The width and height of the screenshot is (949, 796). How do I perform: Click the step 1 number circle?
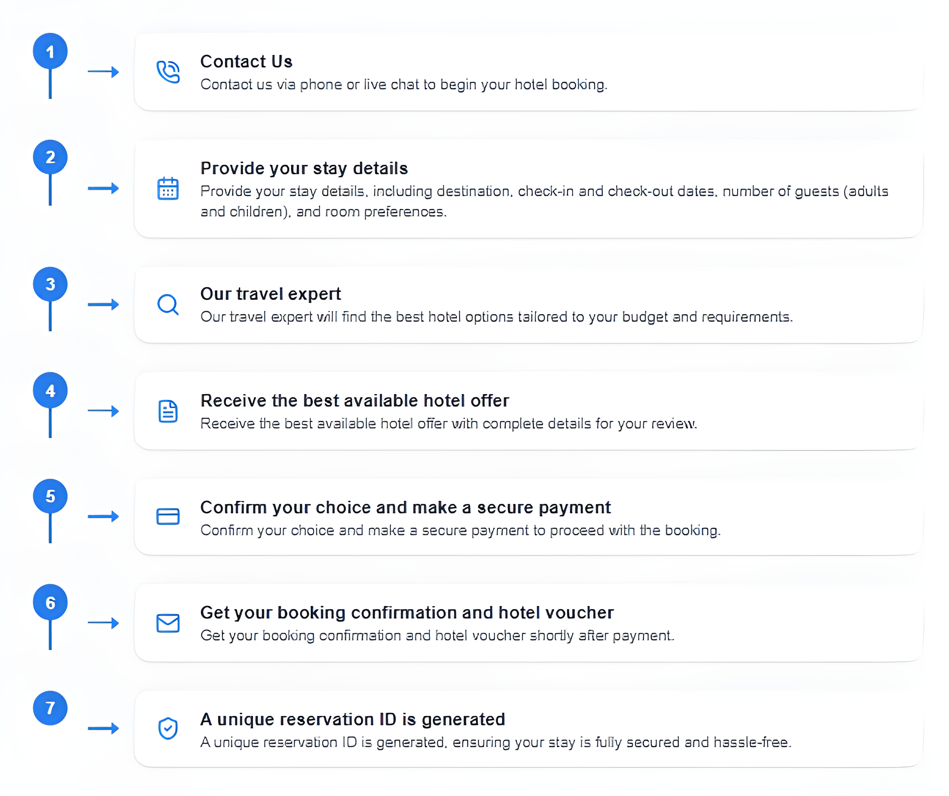point(50,51)
